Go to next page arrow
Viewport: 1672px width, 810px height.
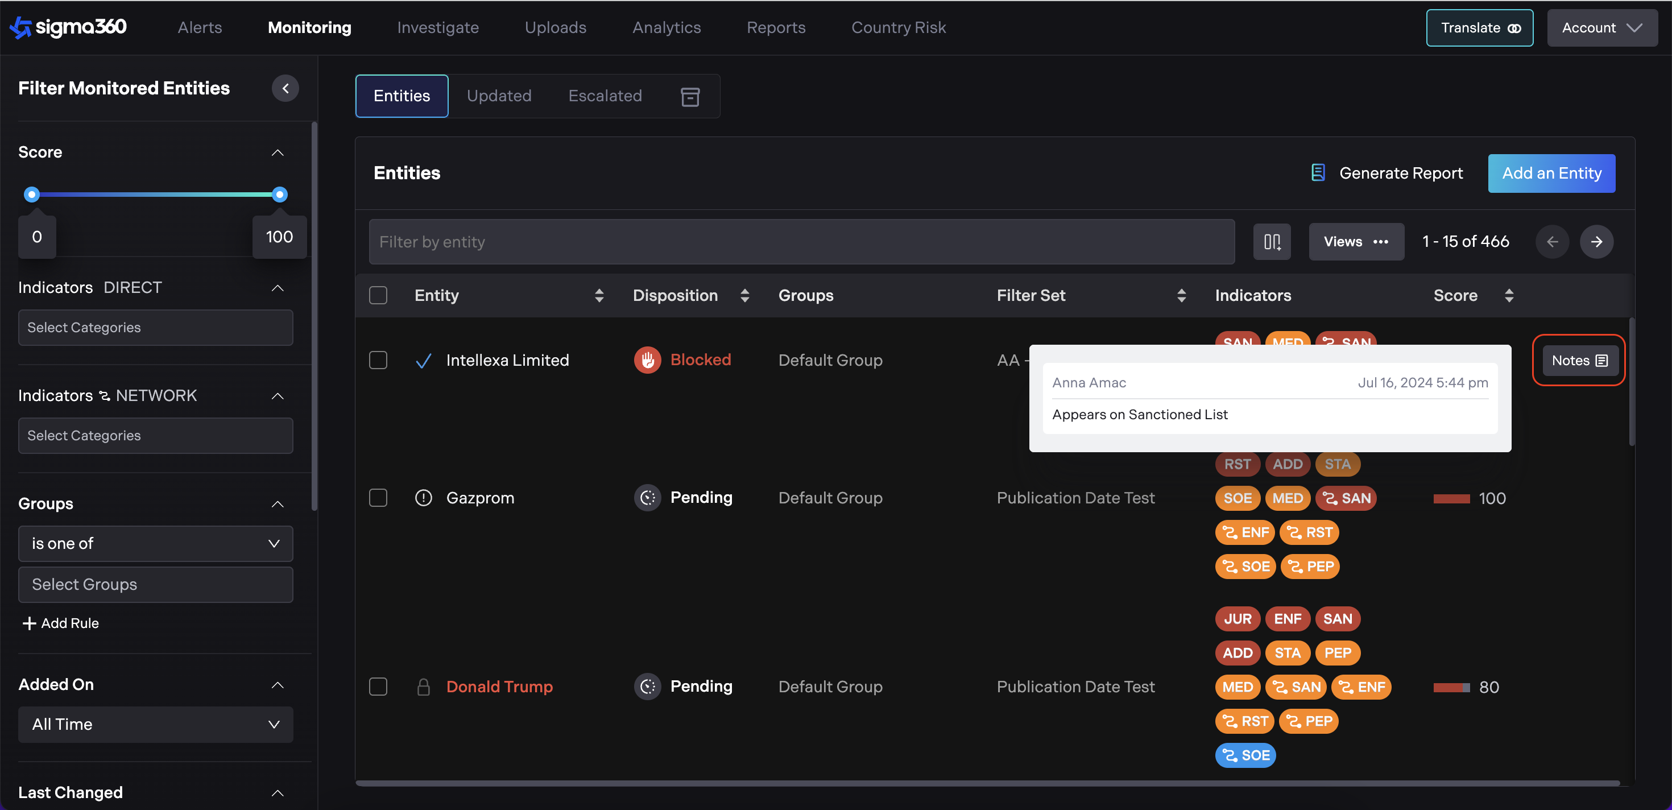point(1596,241)
